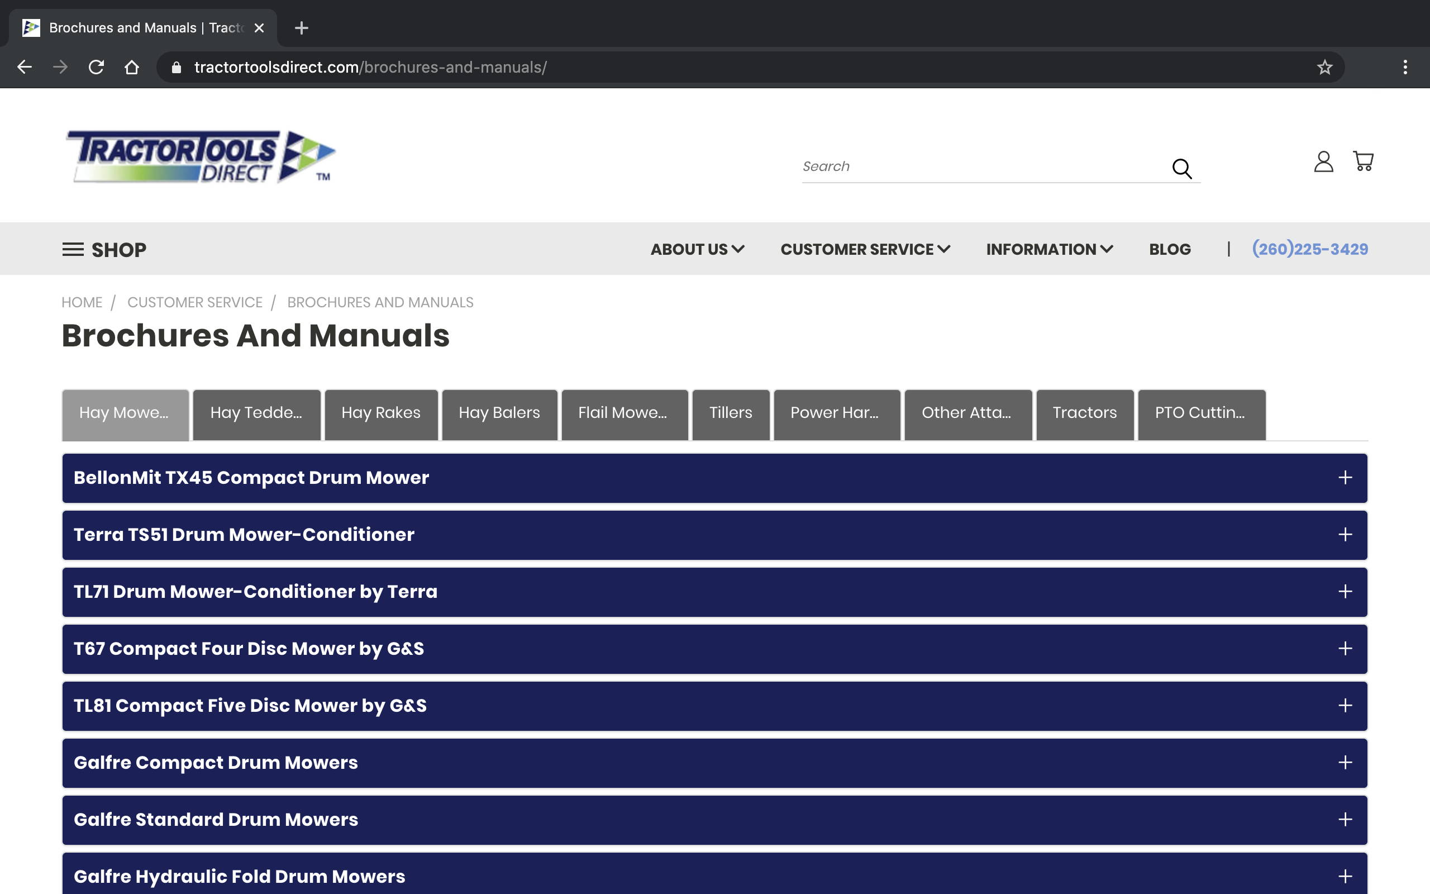Click the browser forward arrow

click(x=60, y=68)
